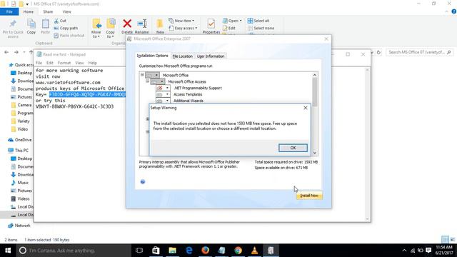Open Windows Store from taskbar
This screenshot has width=457, height=257.
point(156,251)
